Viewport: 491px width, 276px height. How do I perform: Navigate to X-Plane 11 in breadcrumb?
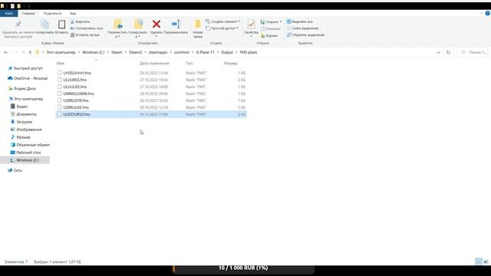(x=205, y=52)
